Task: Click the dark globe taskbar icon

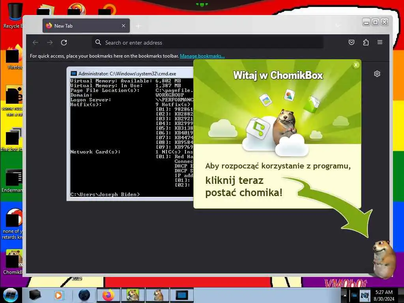Action: coord(84,295)
